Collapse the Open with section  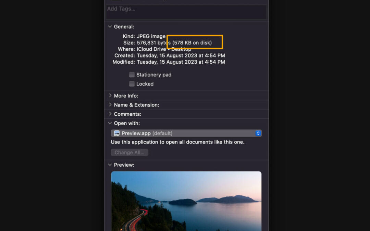[110, 123]
